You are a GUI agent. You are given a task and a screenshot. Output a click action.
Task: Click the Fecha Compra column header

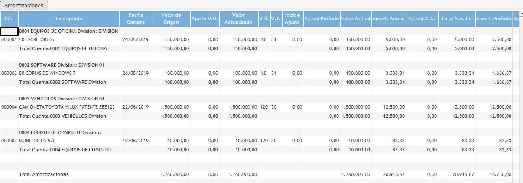pyautogui.click(x=136, y=19)
